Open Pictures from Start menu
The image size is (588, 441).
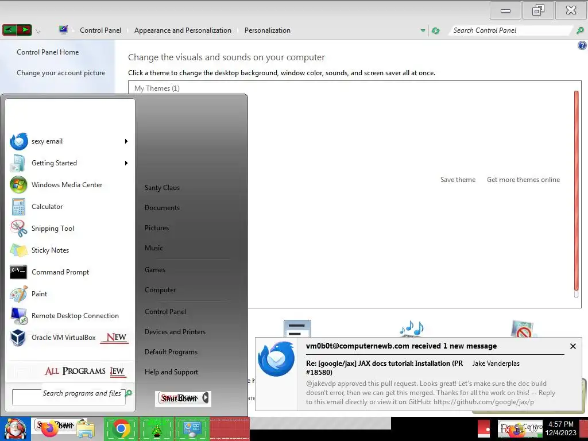[x=157, y=228]
